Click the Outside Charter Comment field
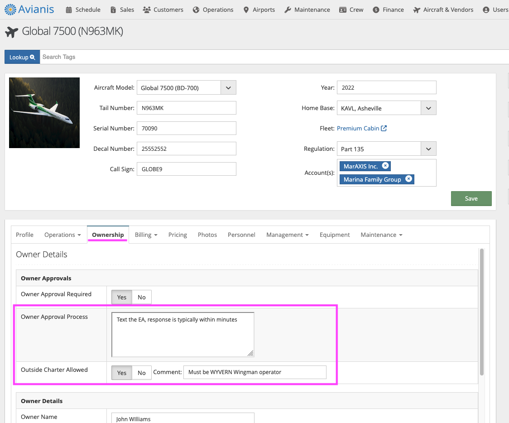The width and height of the screenshot is (509, 423). pos(255,372)
